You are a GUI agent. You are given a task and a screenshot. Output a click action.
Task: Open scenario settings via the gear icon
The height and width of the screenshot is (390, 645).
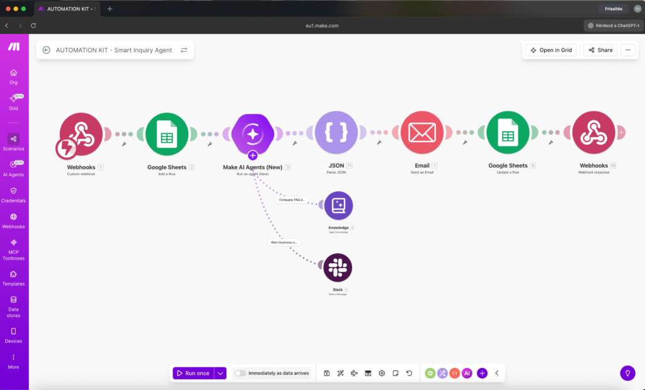pos(382,373)
